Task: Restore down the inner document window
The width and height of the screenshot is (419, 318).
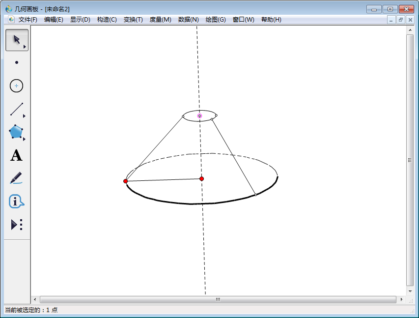Action: click(x=401, y=20)
